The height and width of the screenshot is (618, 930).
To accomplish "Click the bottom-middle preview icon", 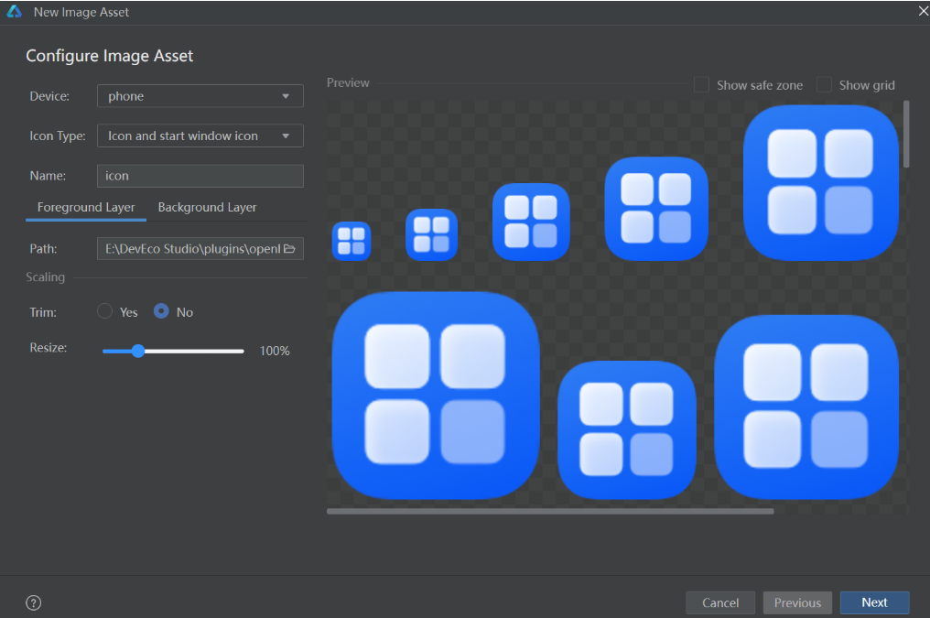I will [626, 429].
